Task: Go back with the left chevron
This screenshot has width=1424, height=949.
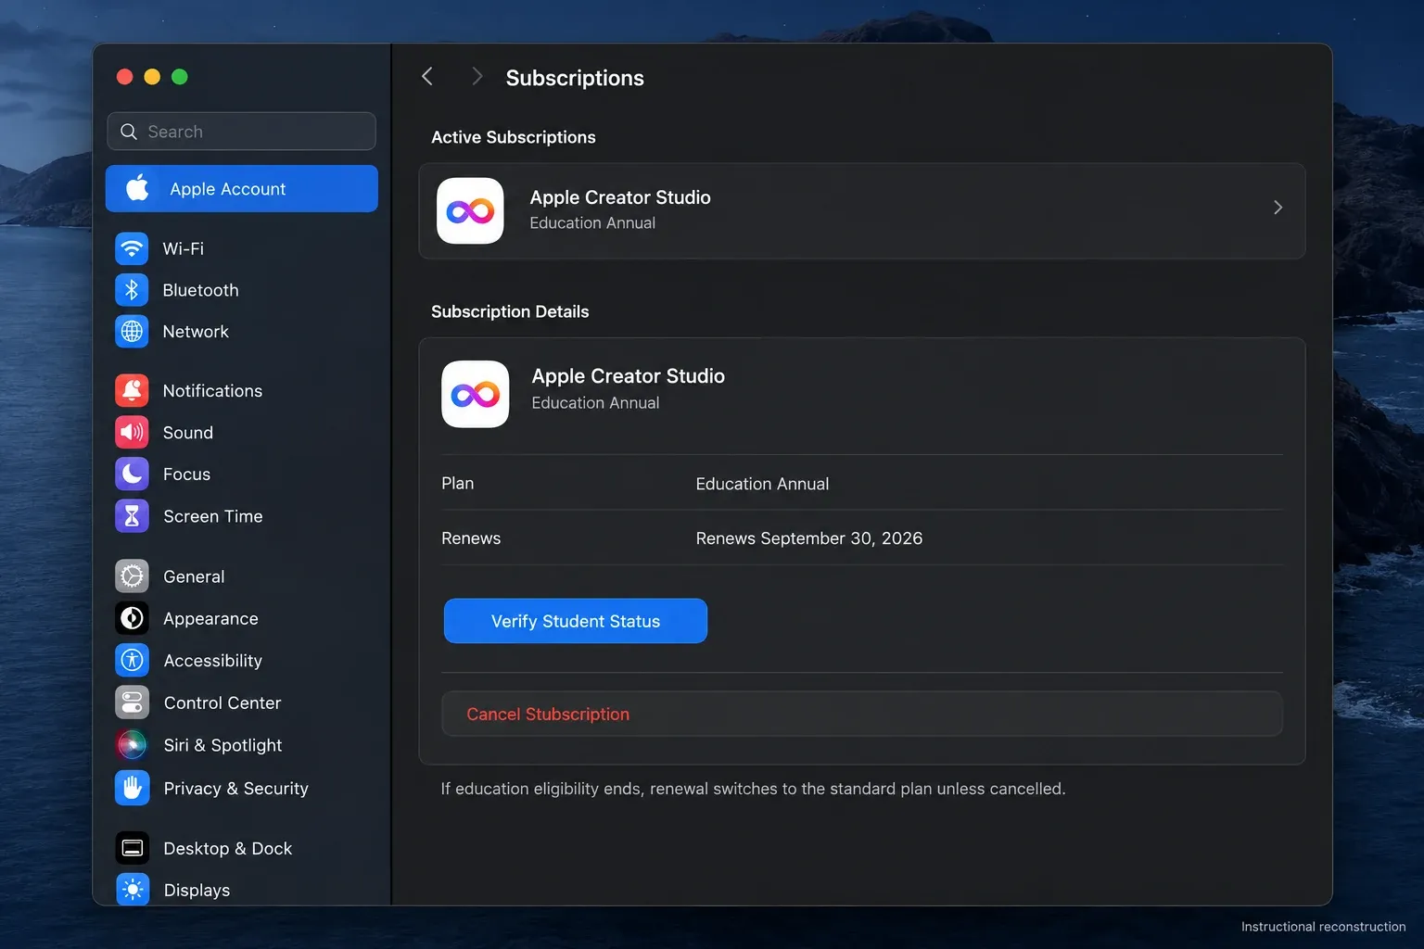Action: [x=427, y=77]
